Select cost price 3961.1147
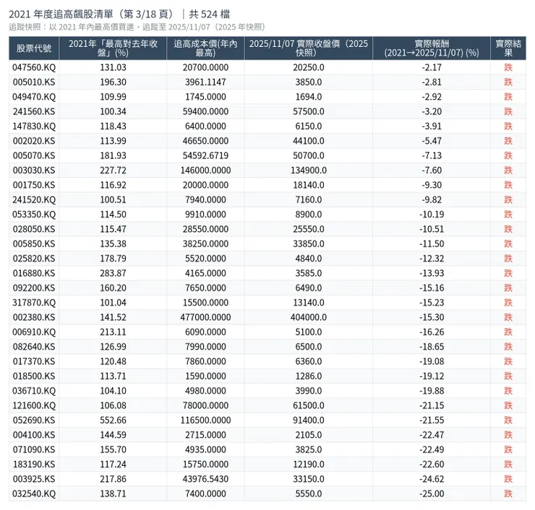This screenshot has width=535, height=510. coord(205,82)
